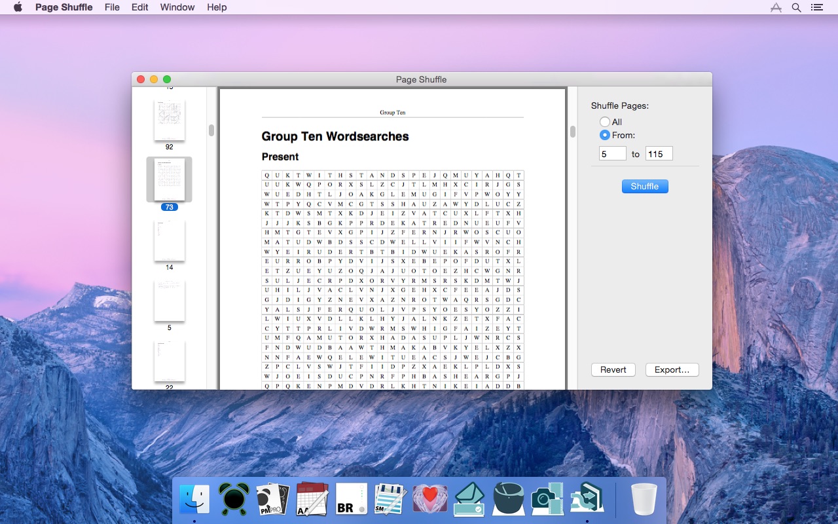
Task: Click the Shuffle button
Action: (645, 187)
